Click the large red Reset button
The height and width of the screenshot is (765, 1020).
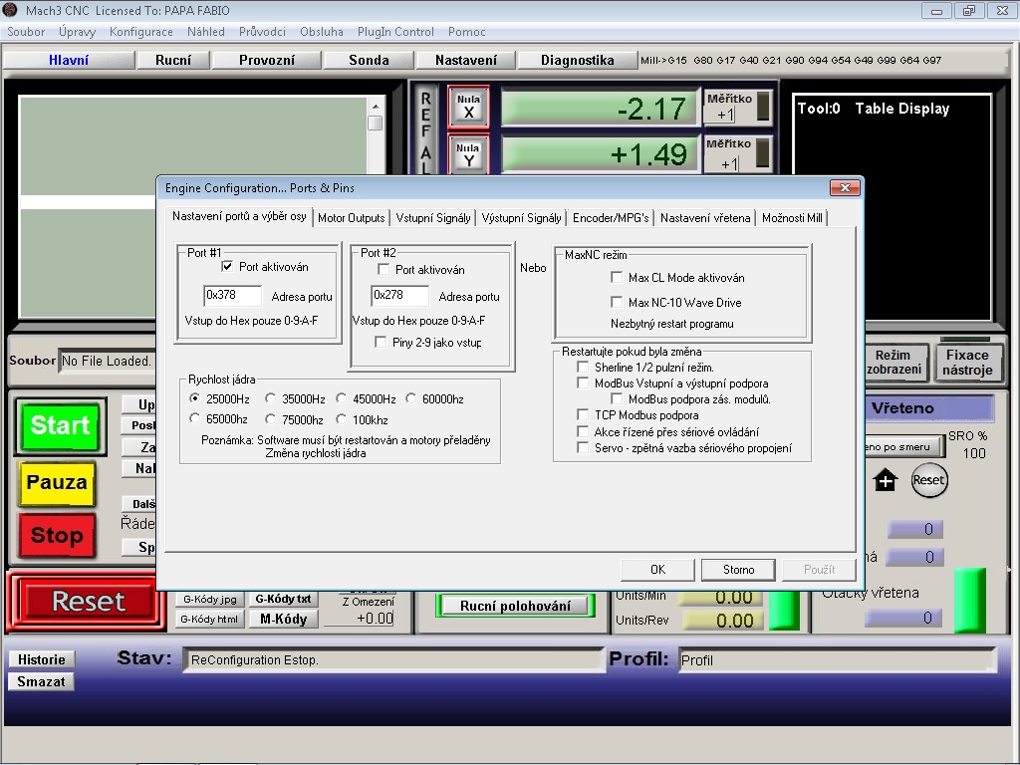(89, 602)
